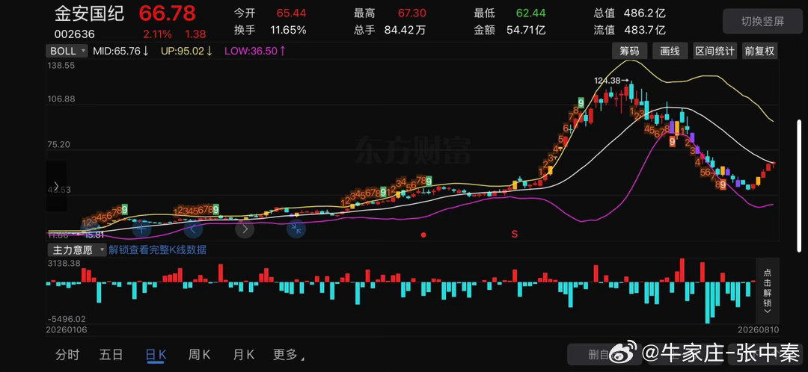Expand the 更多 period options

(288, 355)
